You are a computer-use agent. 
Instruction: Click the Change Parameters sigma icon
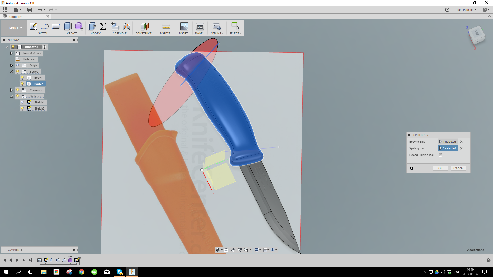coord(103,26)
